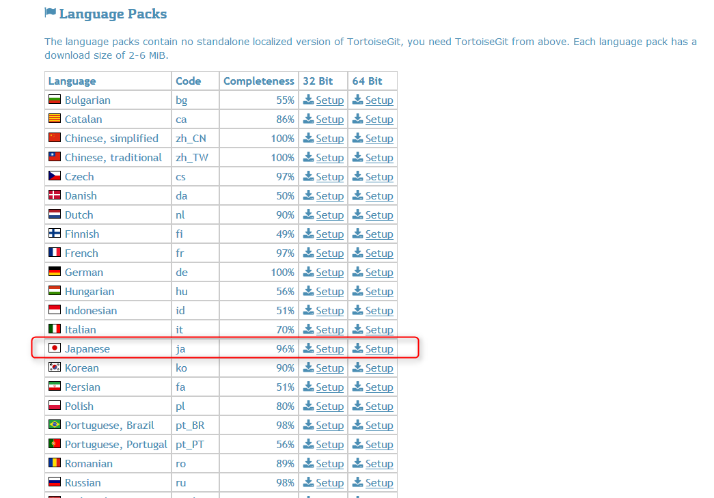The height and width of the screenshot is (498, 714).
Task: Click the Language column header
Action: point(72,81)
